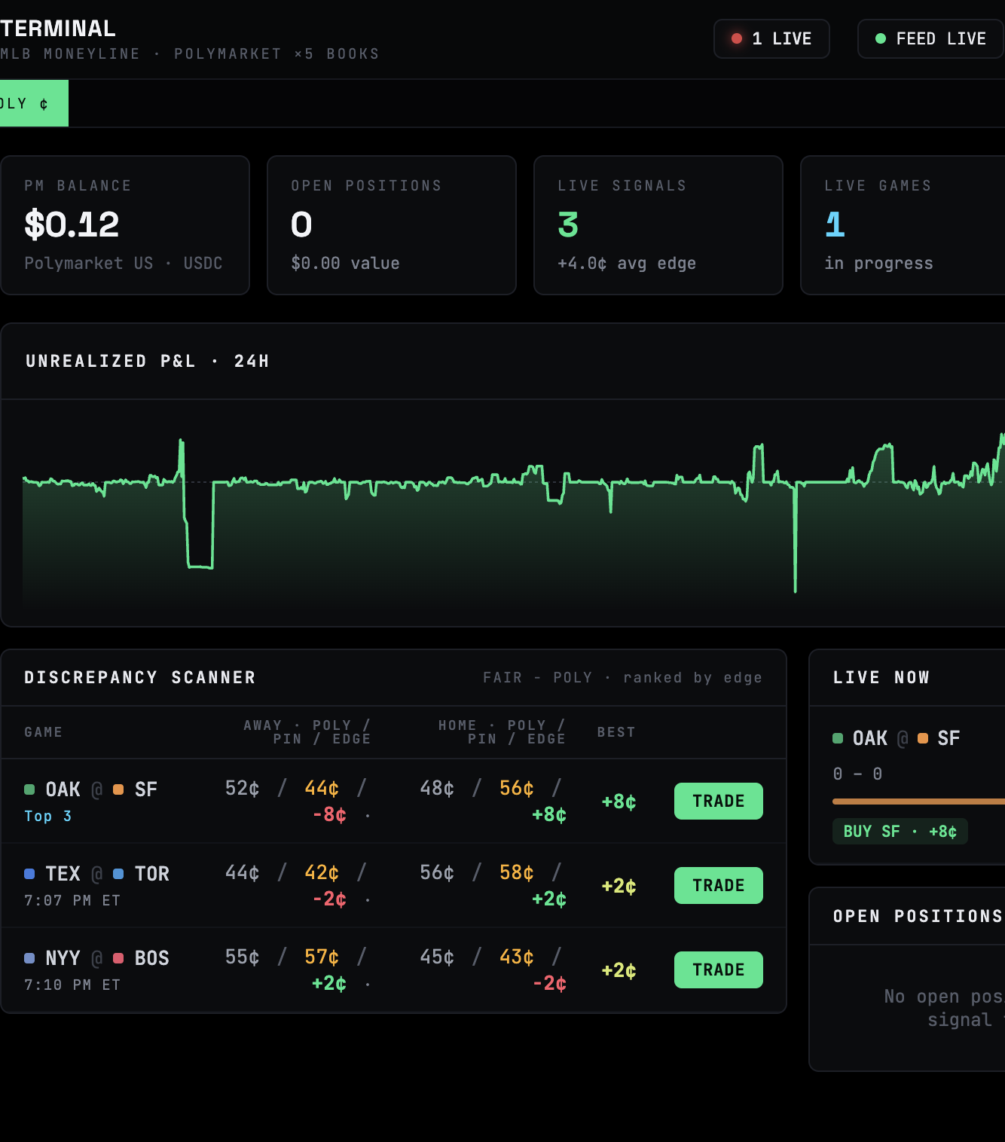Click the '7:07 PM ET' game time
This screenshot has width=1005, height=1142.
pos(72,900)
